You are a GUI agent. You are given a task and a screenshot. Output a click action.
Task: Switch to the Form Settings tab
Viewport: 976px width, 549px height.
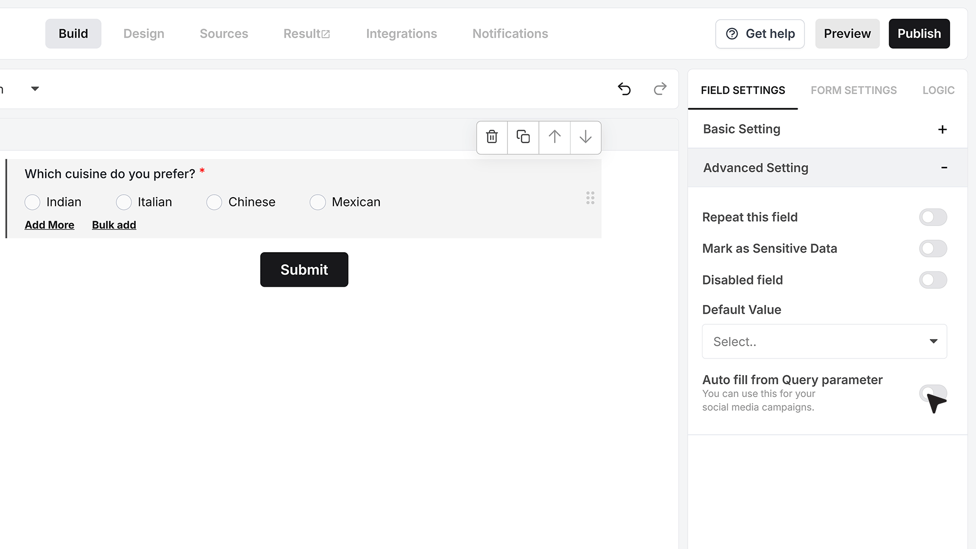coord(853,90)
